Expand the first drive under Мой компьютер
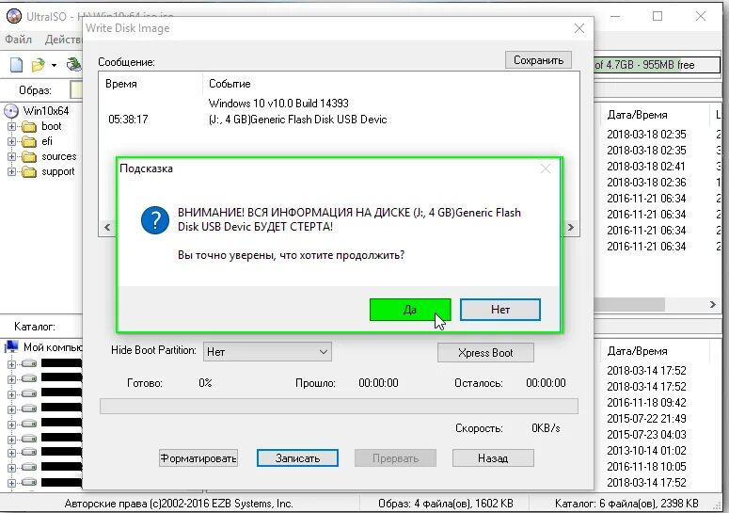The image size is (729, 513). coord(11,364)
